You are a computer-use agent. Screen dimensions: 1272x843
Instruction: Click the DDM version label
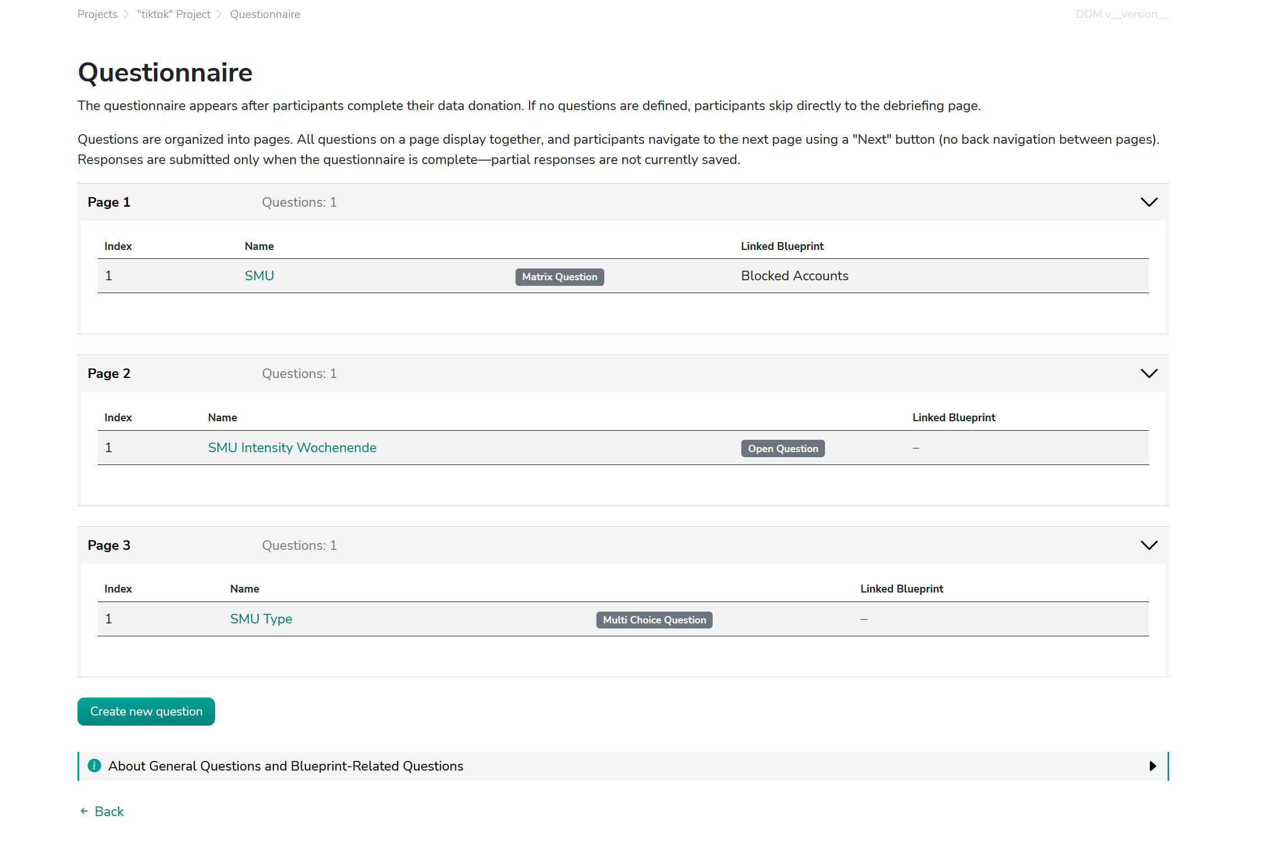click(x=1121, y=14)
